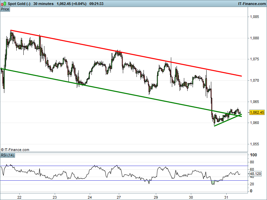The image size is (267, 200).
Task: Click the © IT-Finance.com copyright text
Action: 15,150
